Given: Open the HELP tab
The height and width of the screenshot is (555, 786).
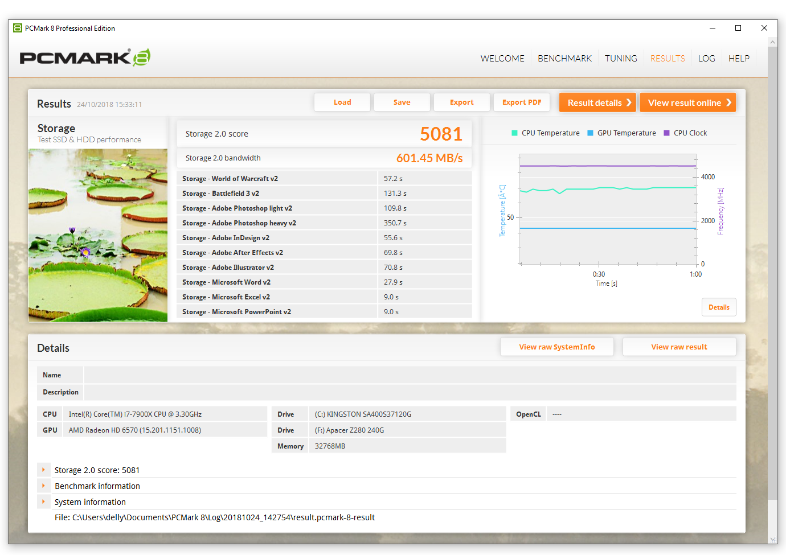Looking at the screenshot, I should tap(739, 58).
